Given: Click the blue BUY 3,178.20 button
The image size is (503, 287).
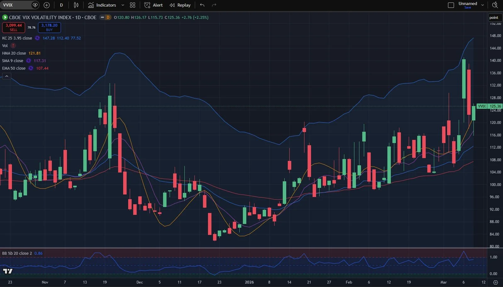Looking at the screenshot, I should coord(49,28).
